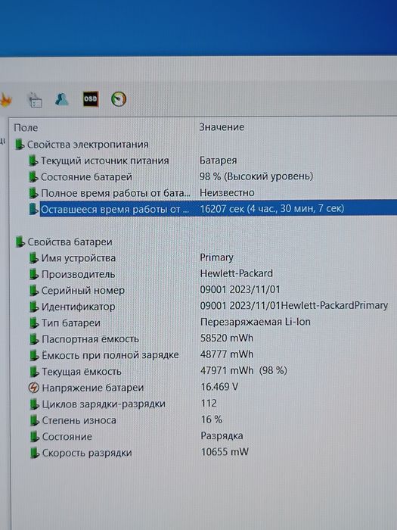Click the value 48777 mWh

click(x=227, y=354)
